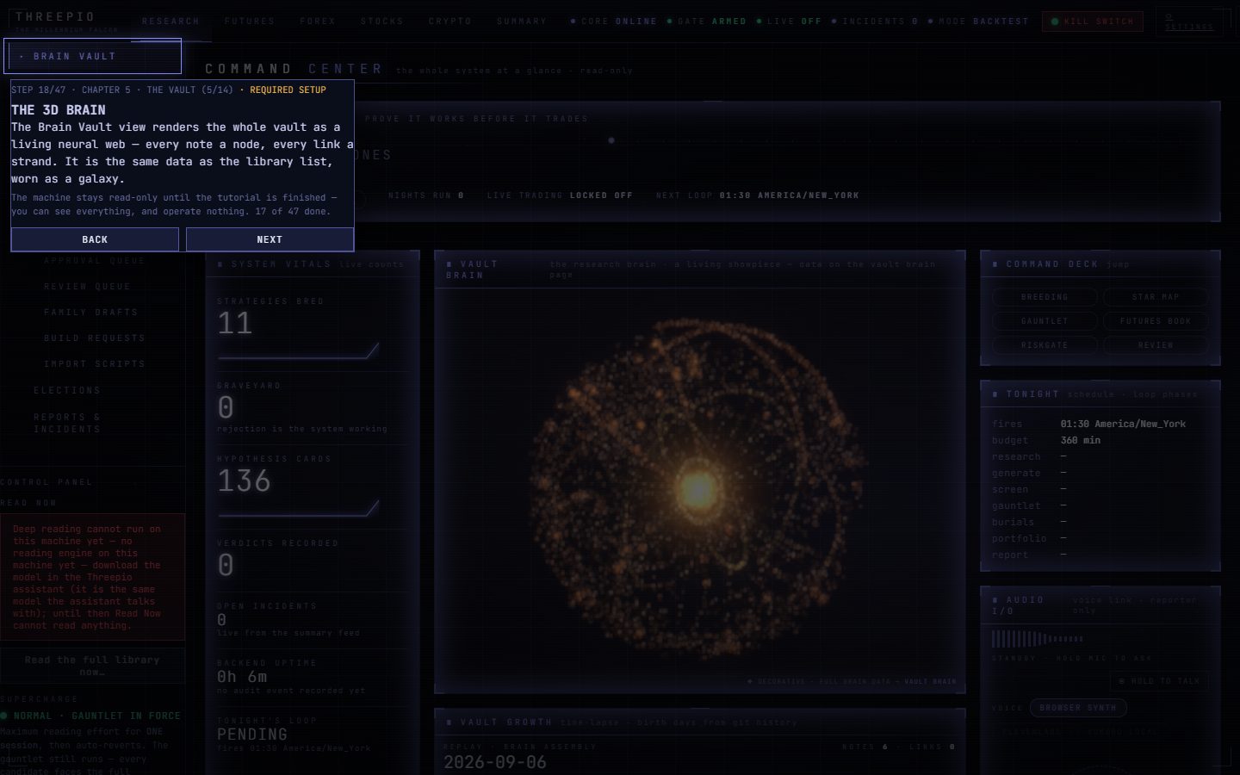Image resolution: width=1240 pixels, height=775 pixels.
Task: Open Family Drafts in the sidebar
Action: (x=91, y=313)
